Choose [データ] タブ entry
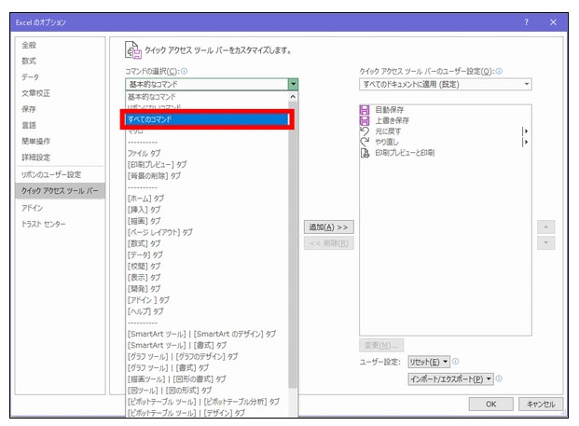This screenshot has width=579, height=426. tap(207, 254)
